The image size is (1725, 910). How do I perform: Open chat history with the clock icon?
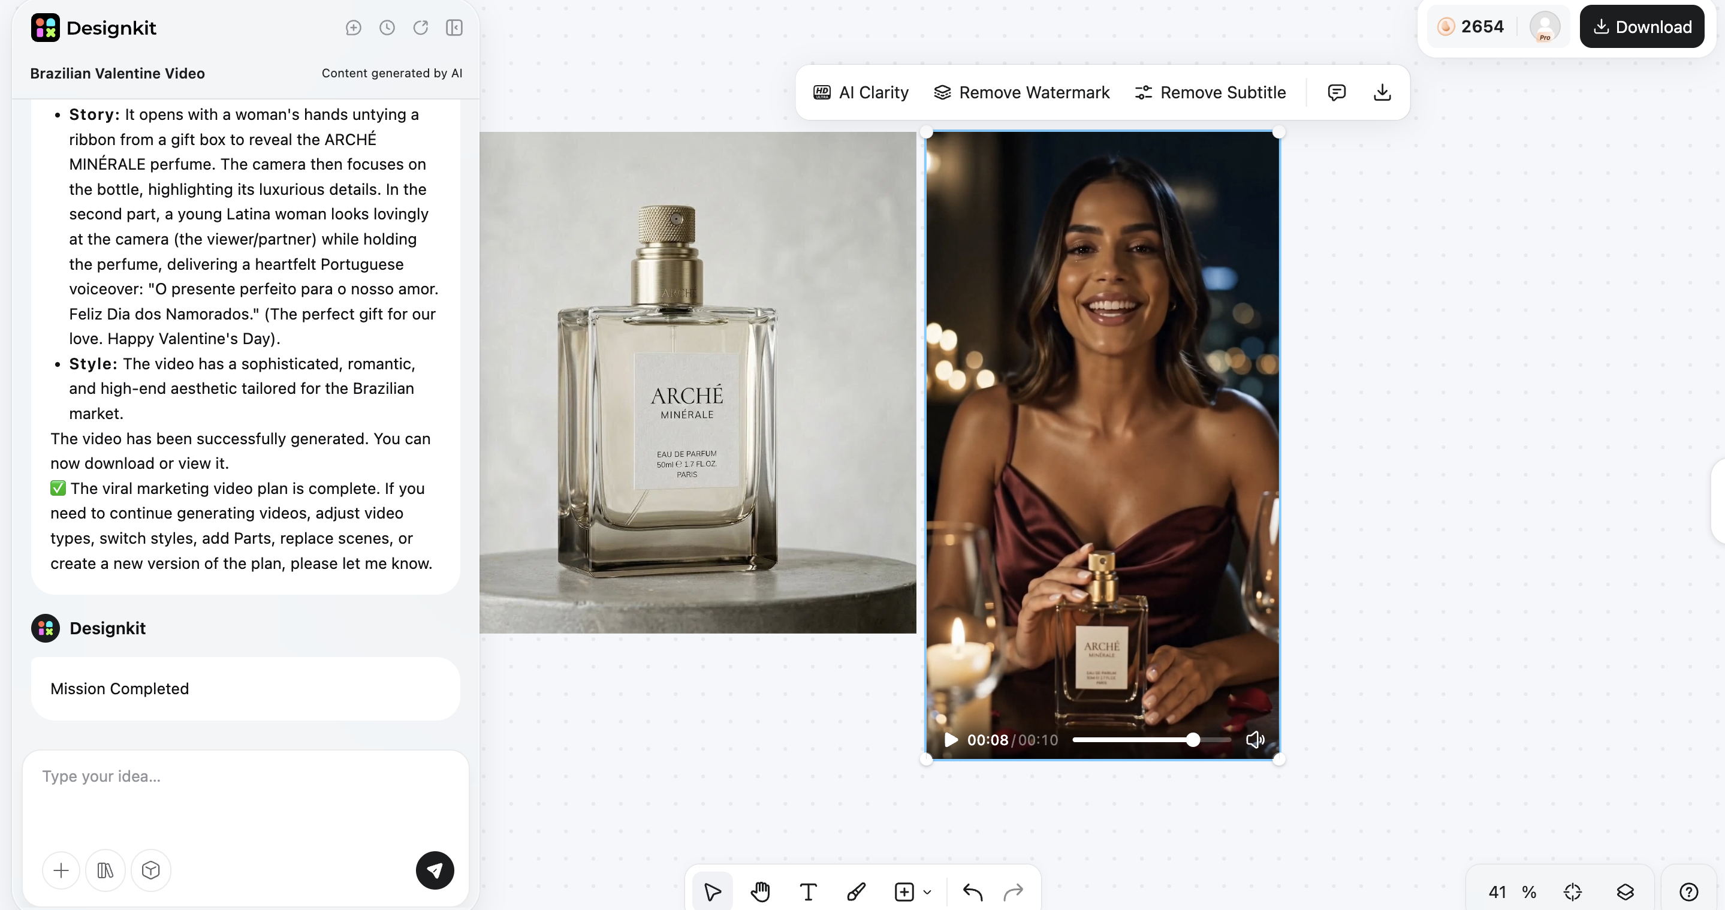click(x=387, y=28)
